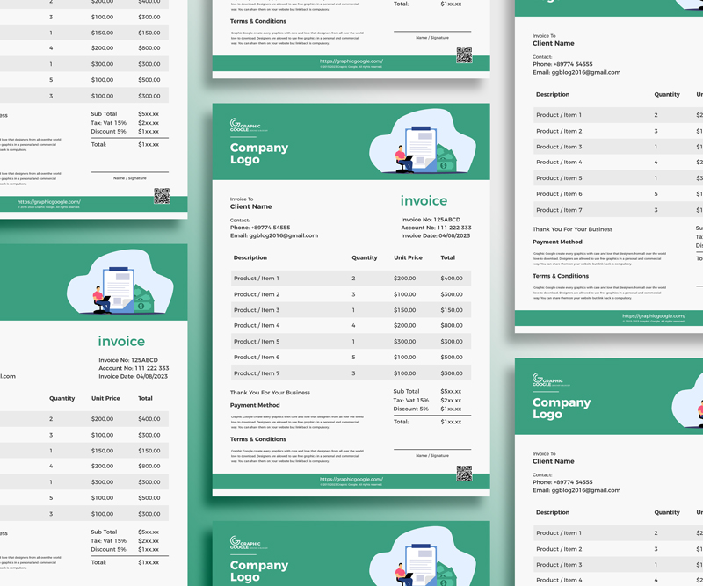Click the QR code on the center invoice
Viewport: 703px width, 586px height.
point(464,474)
